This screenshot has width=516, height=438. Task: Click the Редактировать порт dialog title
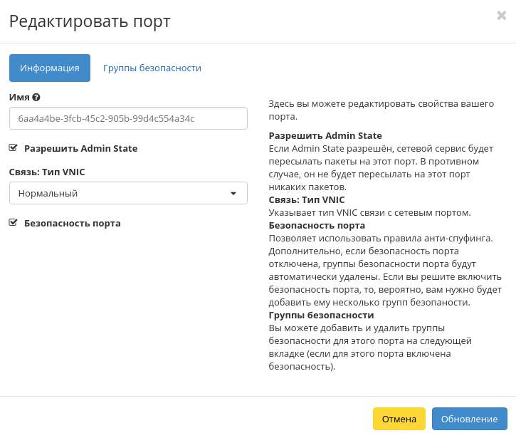tap(90, 21)
